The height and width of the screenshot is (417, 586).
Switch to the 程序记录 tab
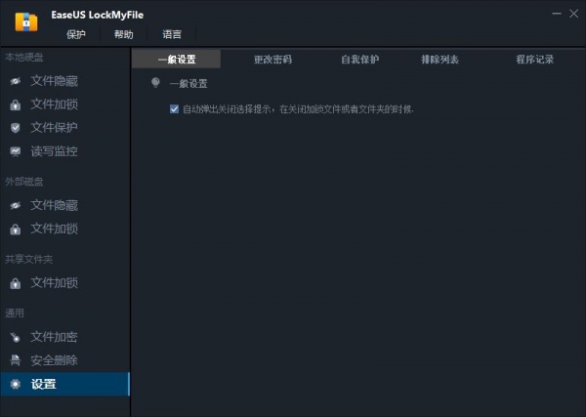coord(535,59)
